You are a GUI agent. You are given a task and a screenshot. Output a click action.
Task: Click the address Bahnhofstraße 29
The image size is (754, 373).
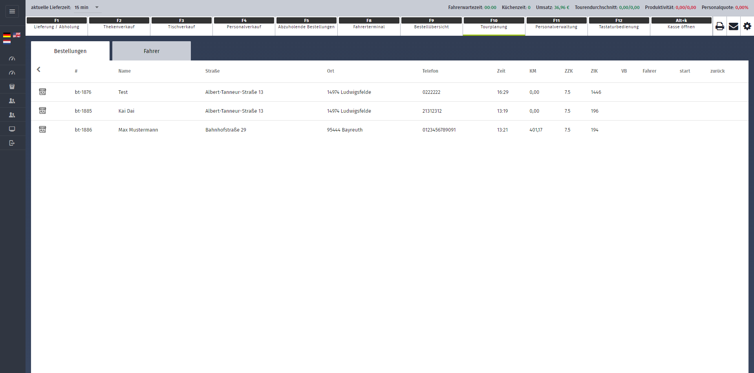(x=225, y=130)
